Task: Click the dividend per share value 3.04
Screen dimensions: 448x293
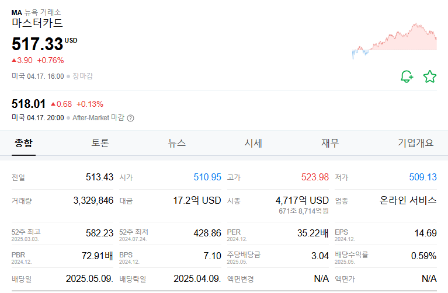Action: point(320,256)
